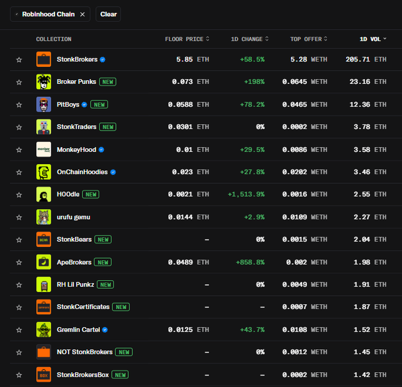Click the +198% change value

[x=254, y=82]
